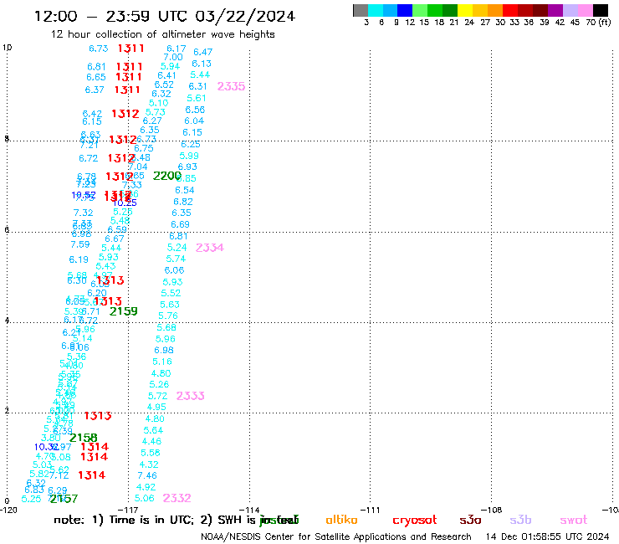619x544 pixels.
Task: Click the note 'Time is in UTC'
Action: (151, 520)
